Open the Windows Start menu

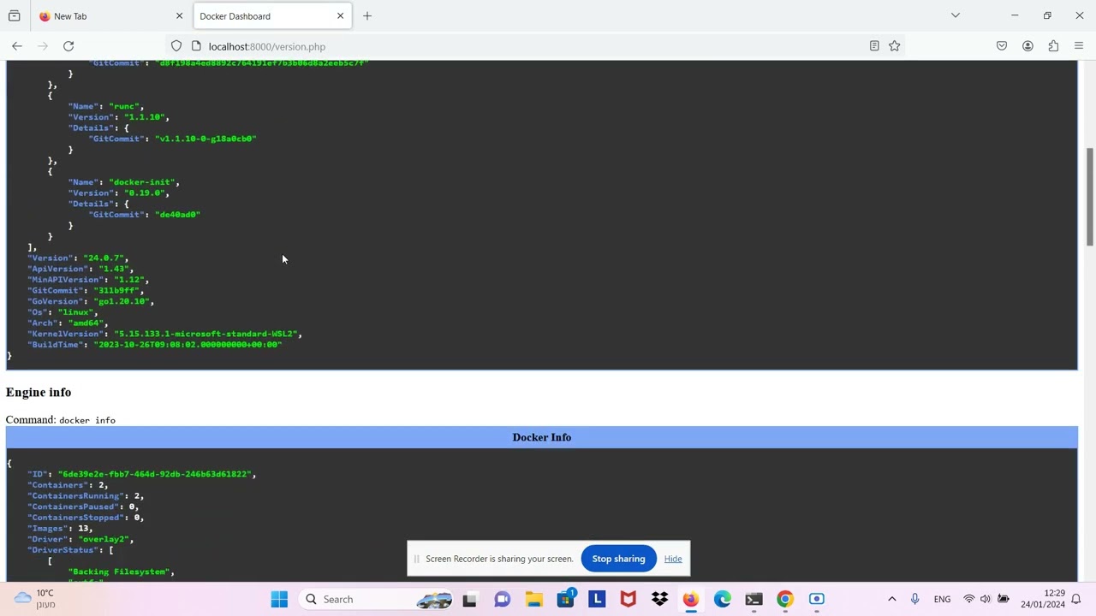click(279, 599)
